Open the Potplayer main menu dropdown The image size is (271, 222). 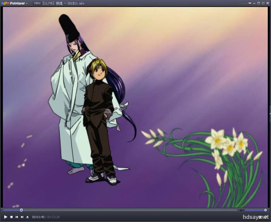[x=14, y=3]
